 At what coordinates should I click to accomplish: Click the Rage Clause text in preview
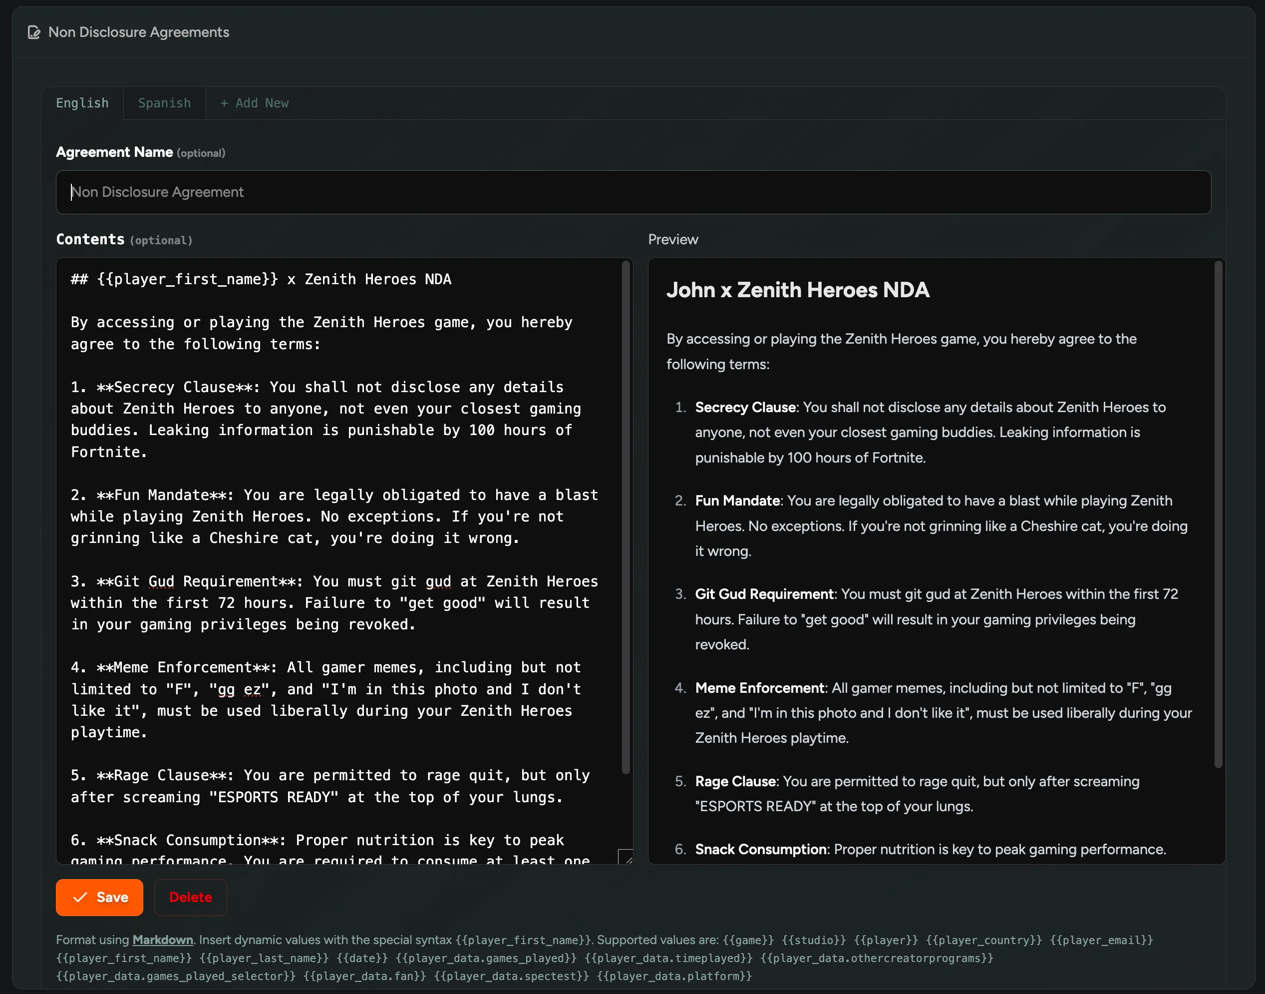click(735, 781)
